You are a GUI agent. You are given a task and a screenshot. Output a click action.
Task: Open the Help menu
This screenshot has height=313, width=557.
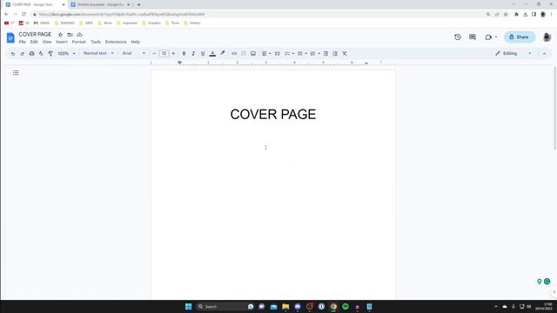[136, 42]
